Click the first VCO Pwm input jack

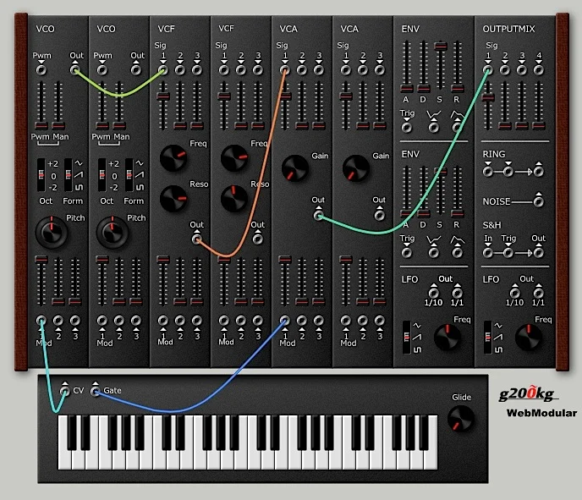[x=41, y=69]
